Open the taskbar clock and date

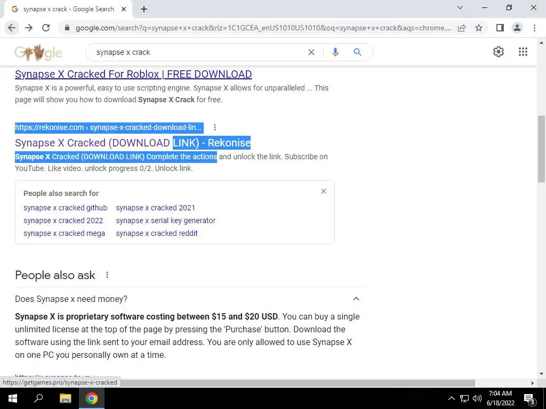(x=500, y=398)
